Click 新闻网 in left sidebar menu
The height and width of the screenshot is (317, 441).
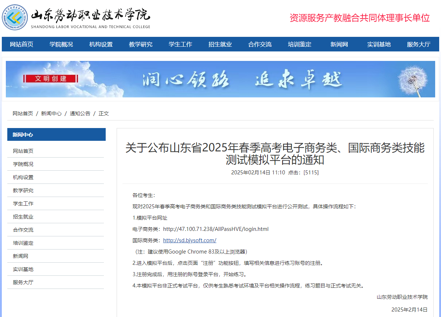point(21,256)
